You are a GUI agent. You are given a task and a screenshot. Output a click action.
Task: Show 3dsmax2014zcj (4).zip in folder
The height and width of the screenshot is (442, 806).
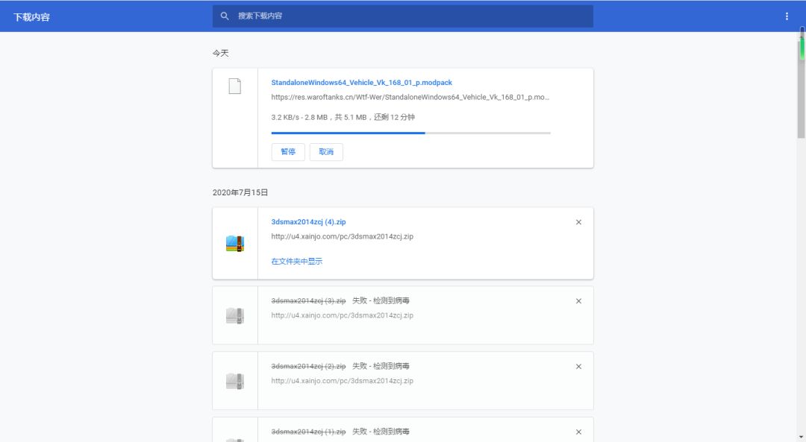click(x=296, y=262)
